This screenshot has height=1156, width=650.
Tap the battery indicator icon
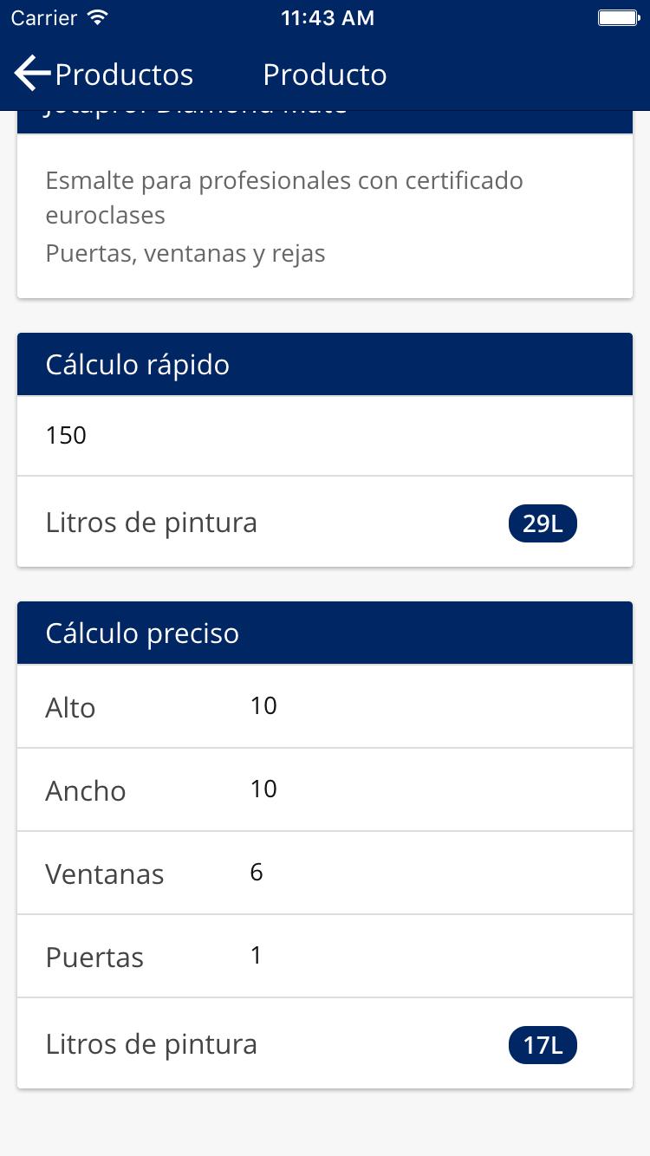pyautogui.click(x=618, y=18)
